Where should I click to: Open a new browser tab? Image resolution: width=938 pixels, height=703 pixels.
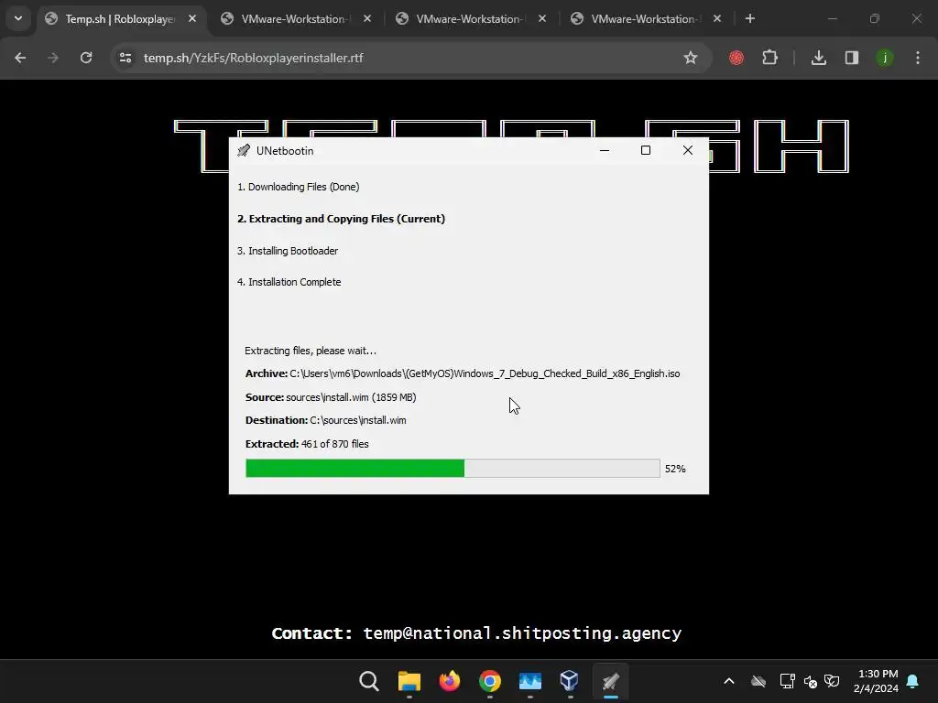(749, 18)
